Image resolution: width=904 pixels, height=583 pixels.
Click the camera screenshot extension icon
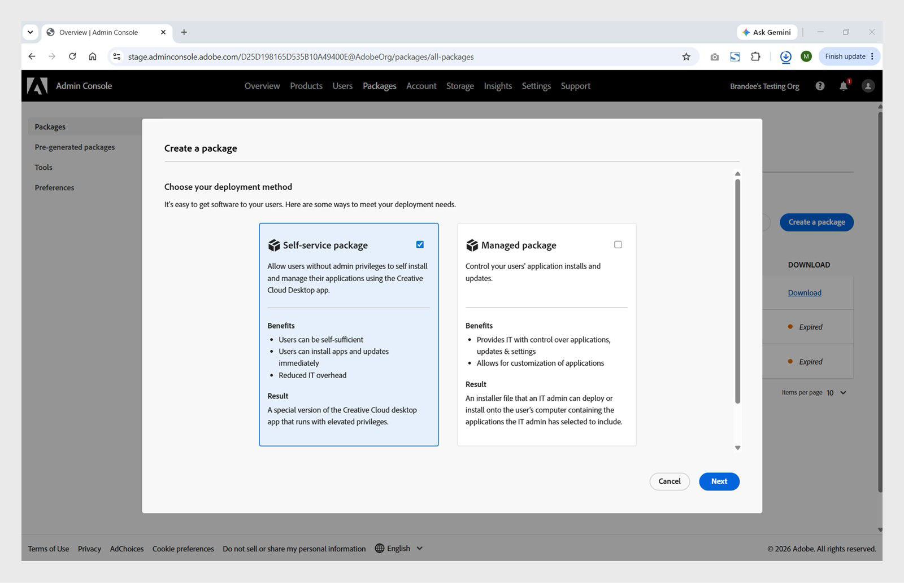715,56
